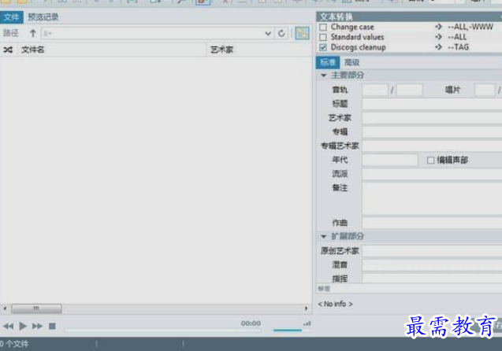Arrow icon beside Change case

click(439, 27)
